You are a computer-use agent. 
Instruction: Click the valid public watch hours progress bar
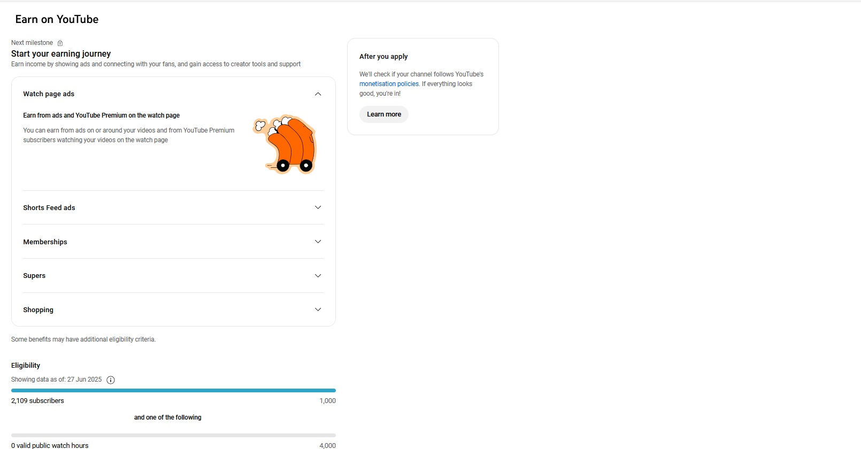(x=173, y=436)
